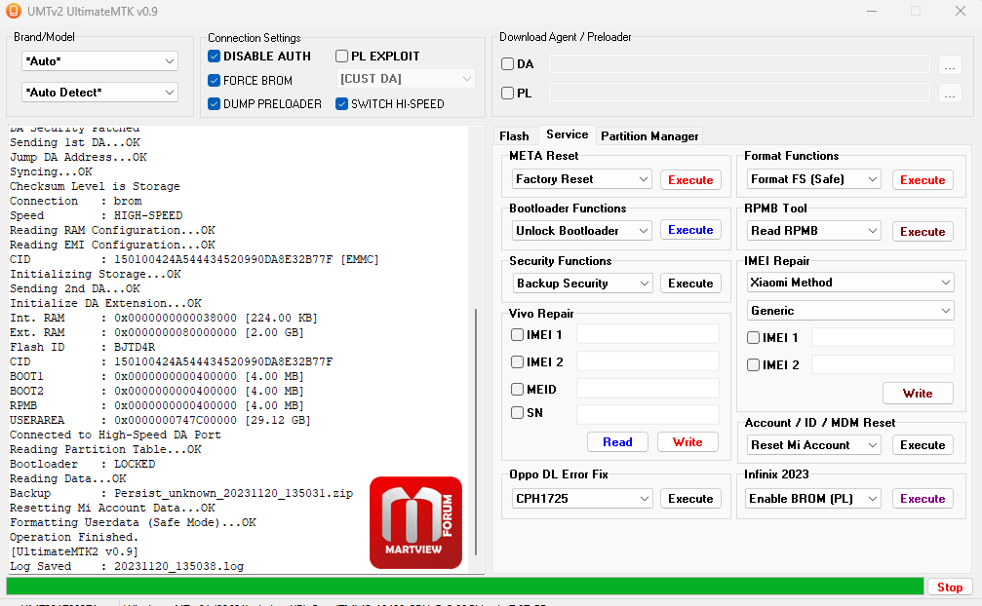
Task: Click Write in IMEI Repair section
Action: [x=918, y=394]
